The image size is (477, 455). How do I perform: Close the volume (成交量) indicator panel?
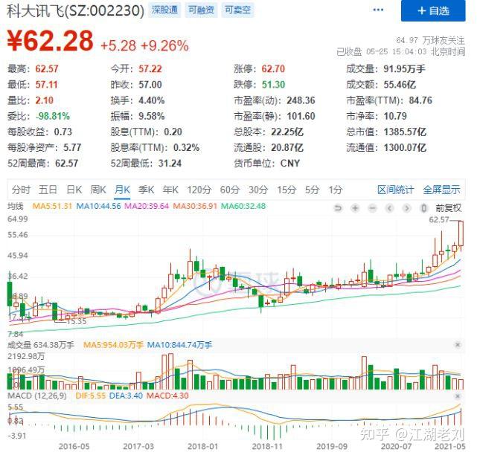click(x=457, y=345)
